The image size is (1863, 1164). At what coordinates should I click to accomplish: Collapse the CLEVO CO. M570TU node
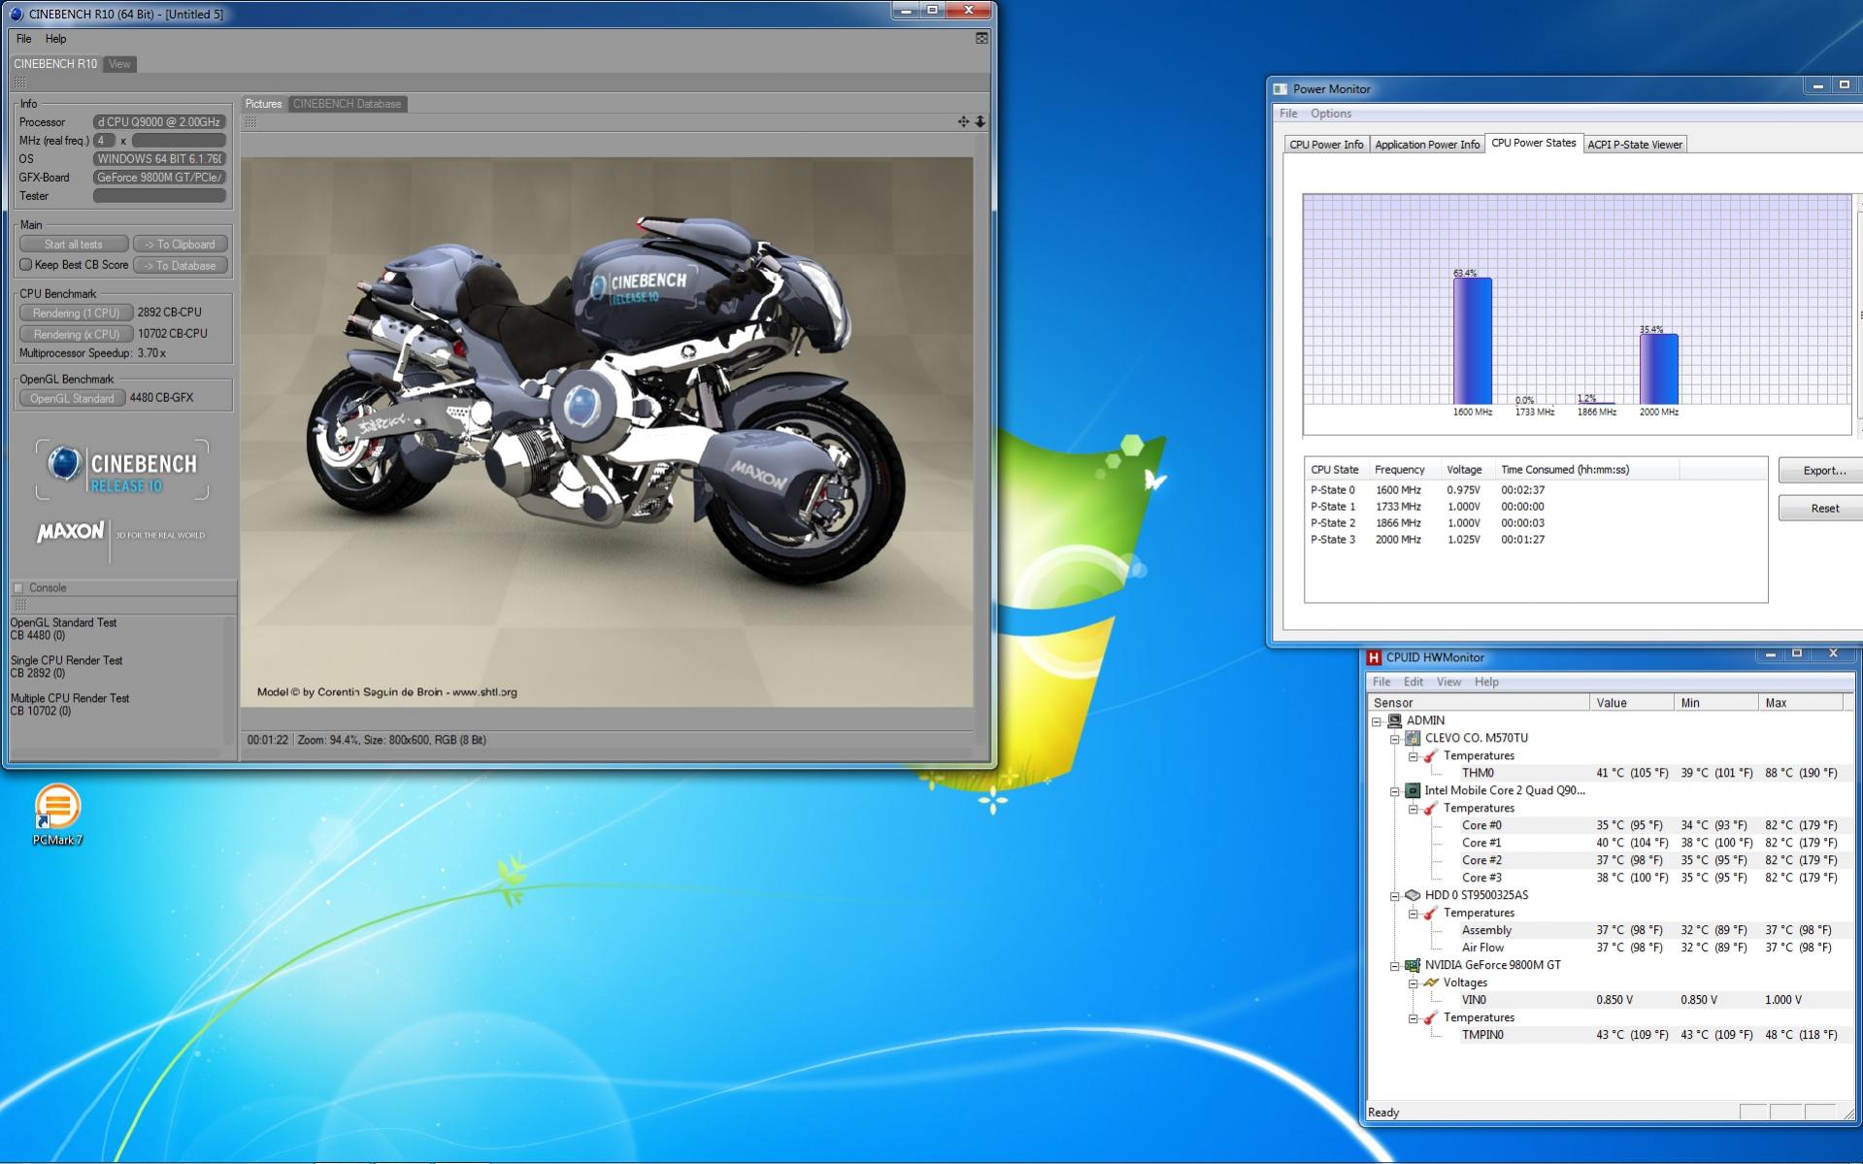pyautogui.click(x=1395, y=739)
